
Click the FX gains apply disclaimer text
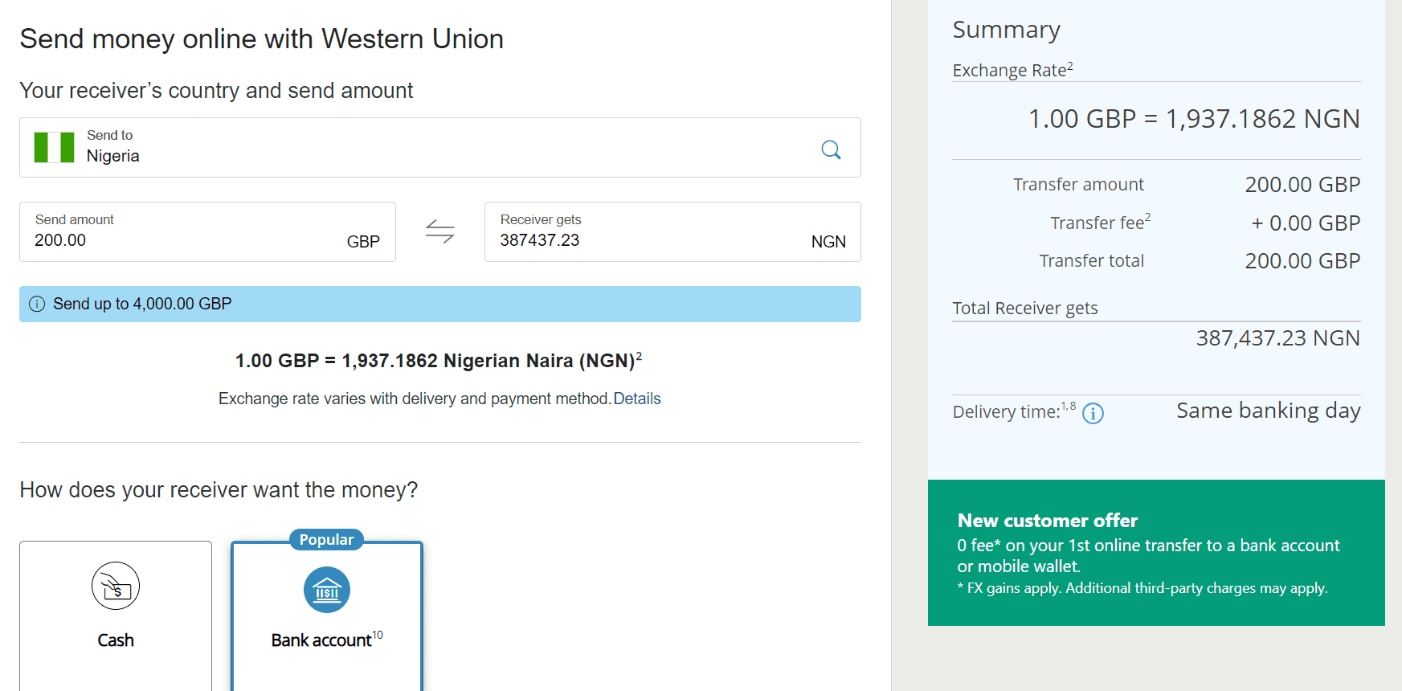click(x=1142, y=588)
